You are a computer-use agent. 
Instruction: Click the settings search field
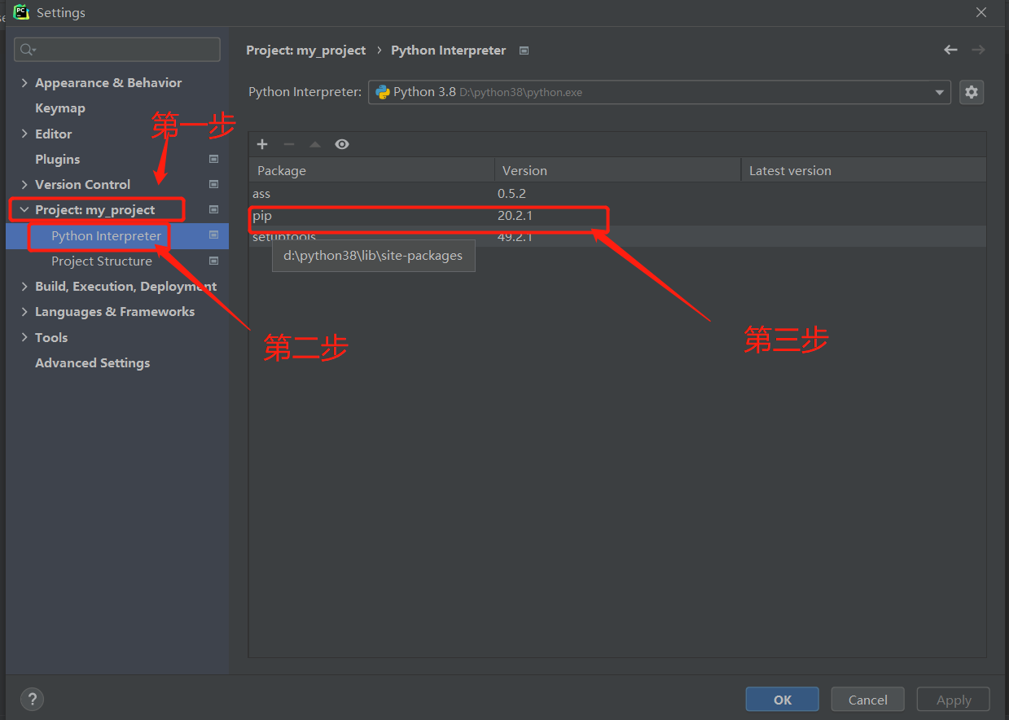tap(117, 50)
